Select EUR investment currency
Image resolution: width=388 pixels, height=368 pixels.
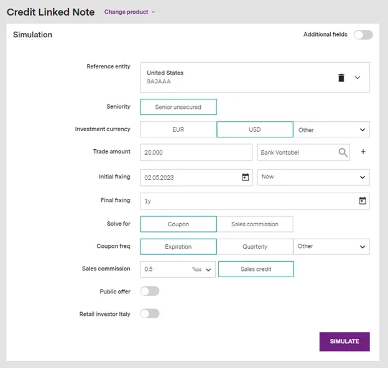click(x=178, y=130)
